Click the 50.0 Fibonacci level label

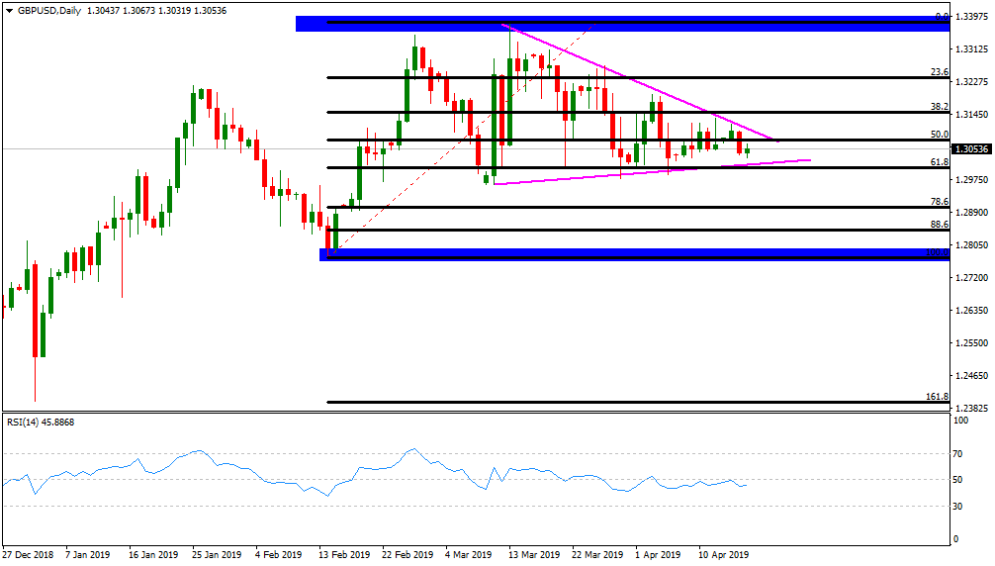[x=940, y=135]
